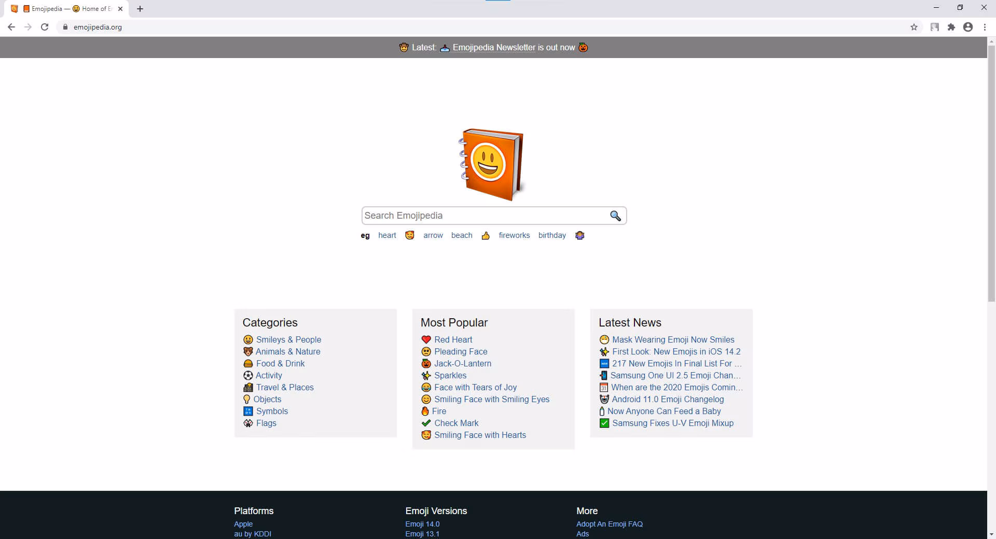Reload the page with the refresh button
996x539 pixels.
pyautogui.click(x=45, y=27)
